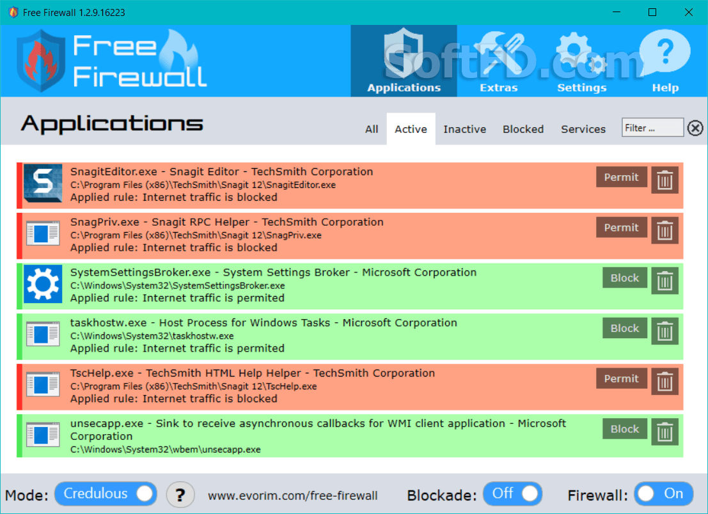Clear the filter with the X icon
This screenshot has height=514, width=708.
[695, 128]
